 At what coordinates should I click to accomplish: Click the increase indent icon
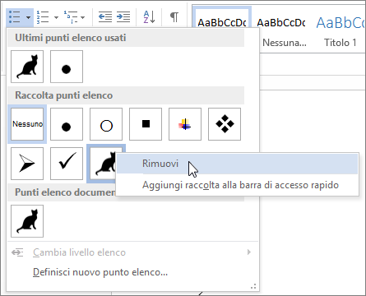pyautogui.click(x=123, y=17)
